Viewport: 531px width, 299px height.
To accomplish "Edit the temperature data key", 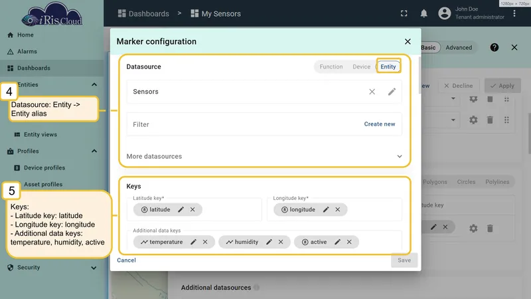I will [x=193, y=242].
